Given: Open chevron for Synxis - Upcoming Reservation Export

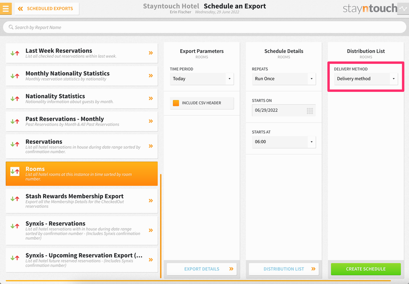Looking at the screenshot, I should point(151,260).
